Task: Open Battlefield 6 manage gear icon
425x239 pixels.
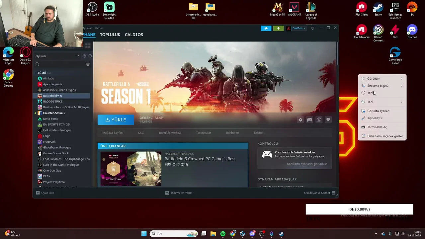Action: 300,120
